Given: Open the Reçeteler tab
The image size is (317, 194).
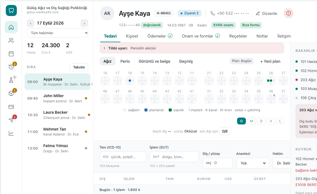Looking at the screenshot, I should (238, 36).
